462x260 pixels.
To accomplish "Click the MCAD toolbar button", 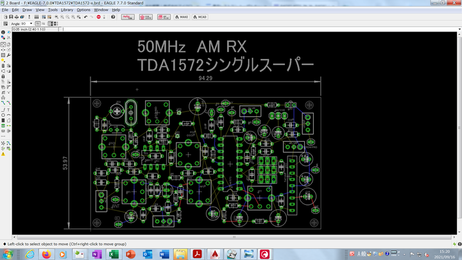I will coord(200,17).
